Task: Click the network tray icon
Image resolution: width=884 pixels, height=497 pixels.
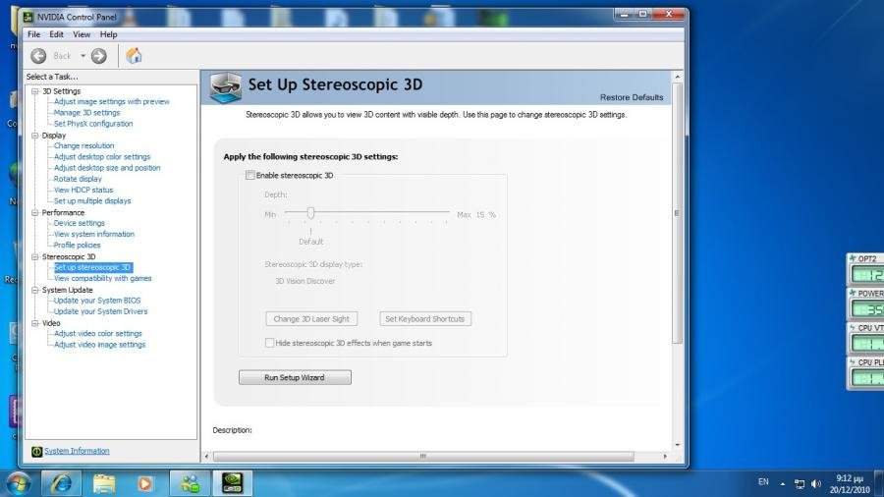Action: (800, 483)
